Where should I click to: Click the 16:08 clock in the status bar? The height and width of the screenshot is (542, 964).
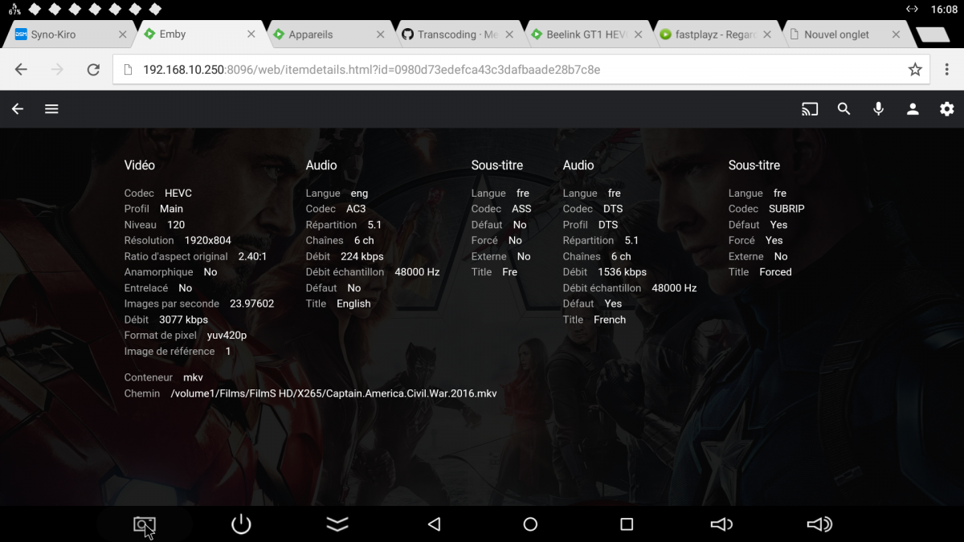[944, 10]
